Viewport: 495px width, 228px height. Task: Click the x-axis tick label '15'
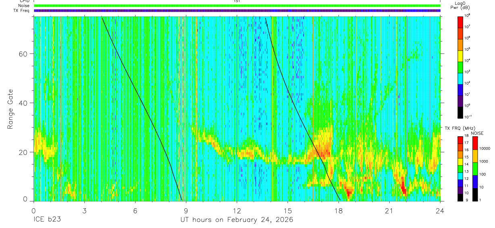pos(288,211)
